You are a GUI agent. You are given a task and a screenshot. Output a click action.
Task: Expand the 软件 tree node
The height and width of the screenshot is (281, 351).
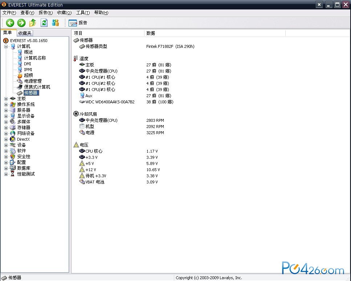coord(6,151)
